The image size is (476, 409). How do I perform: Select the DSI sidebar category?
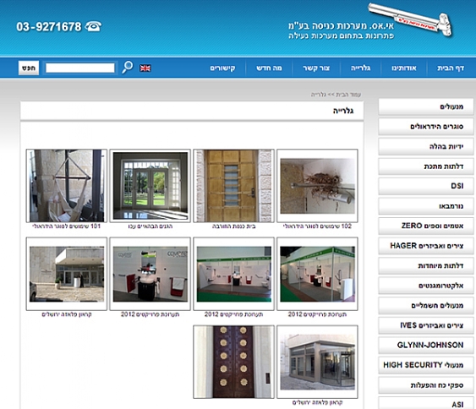click(425, 186)
